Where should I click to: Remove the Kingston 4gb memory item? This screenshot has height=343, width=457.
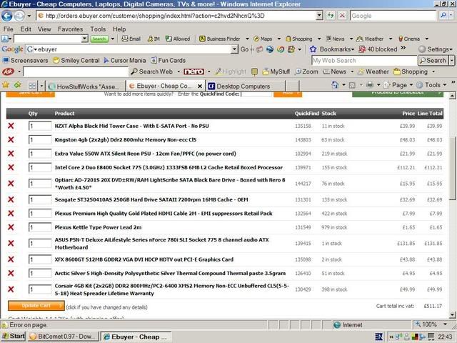tap(11, 140)
